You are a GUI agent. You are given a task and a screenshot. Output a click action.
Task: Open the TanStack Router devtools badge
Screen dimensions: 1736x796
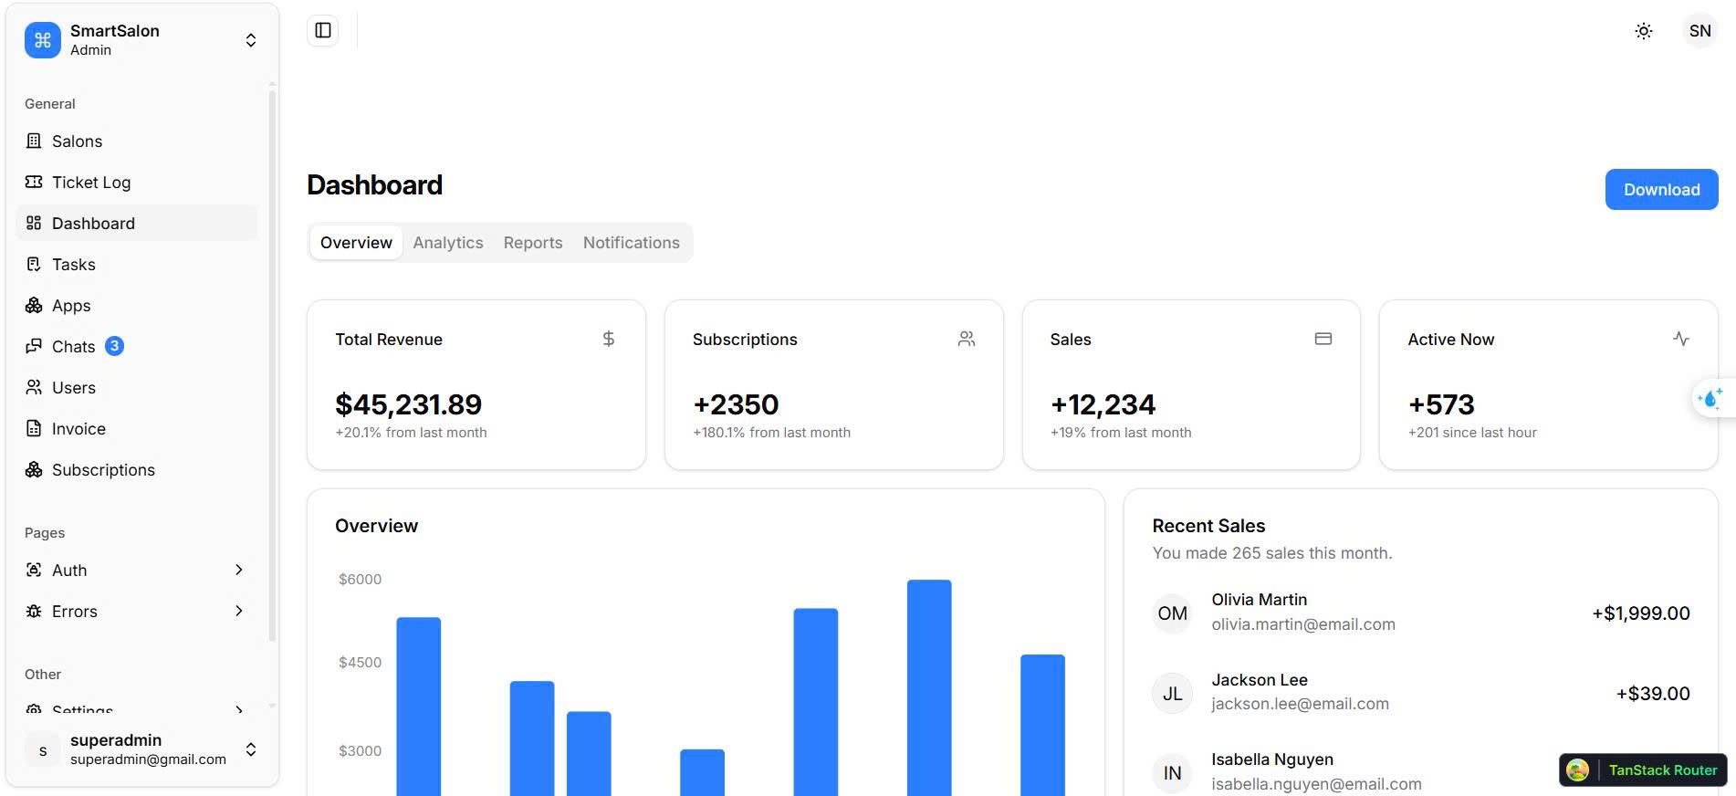1643,770
